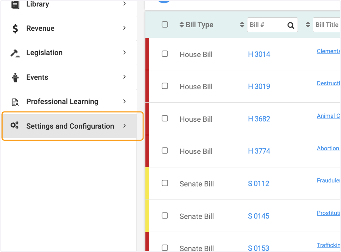The image size is (341, 252).
Task: Check the box for bill S 0145
Action: [x=165, y=215]
